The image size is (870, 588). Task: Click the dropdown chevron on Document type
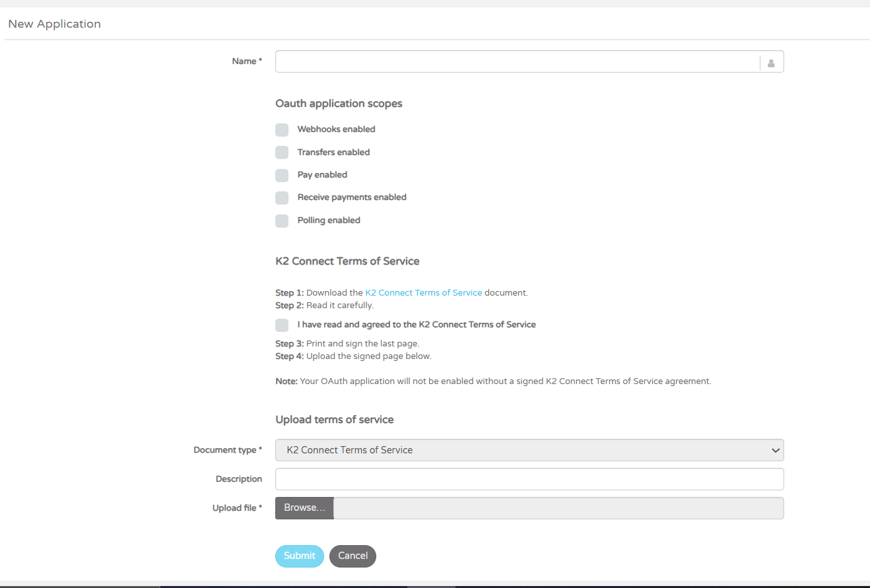pos(775,450)
